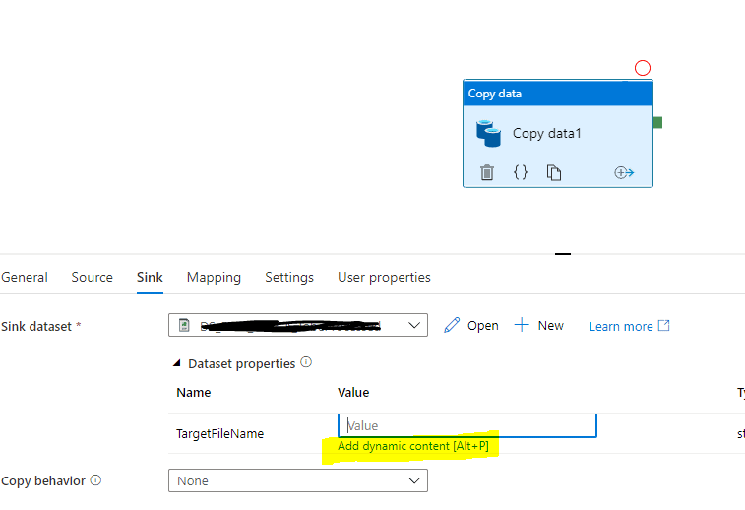Viewport: 745px width, 510px height.
Task: Click the pencil icon next to Open
Action: tap(452, 326)
